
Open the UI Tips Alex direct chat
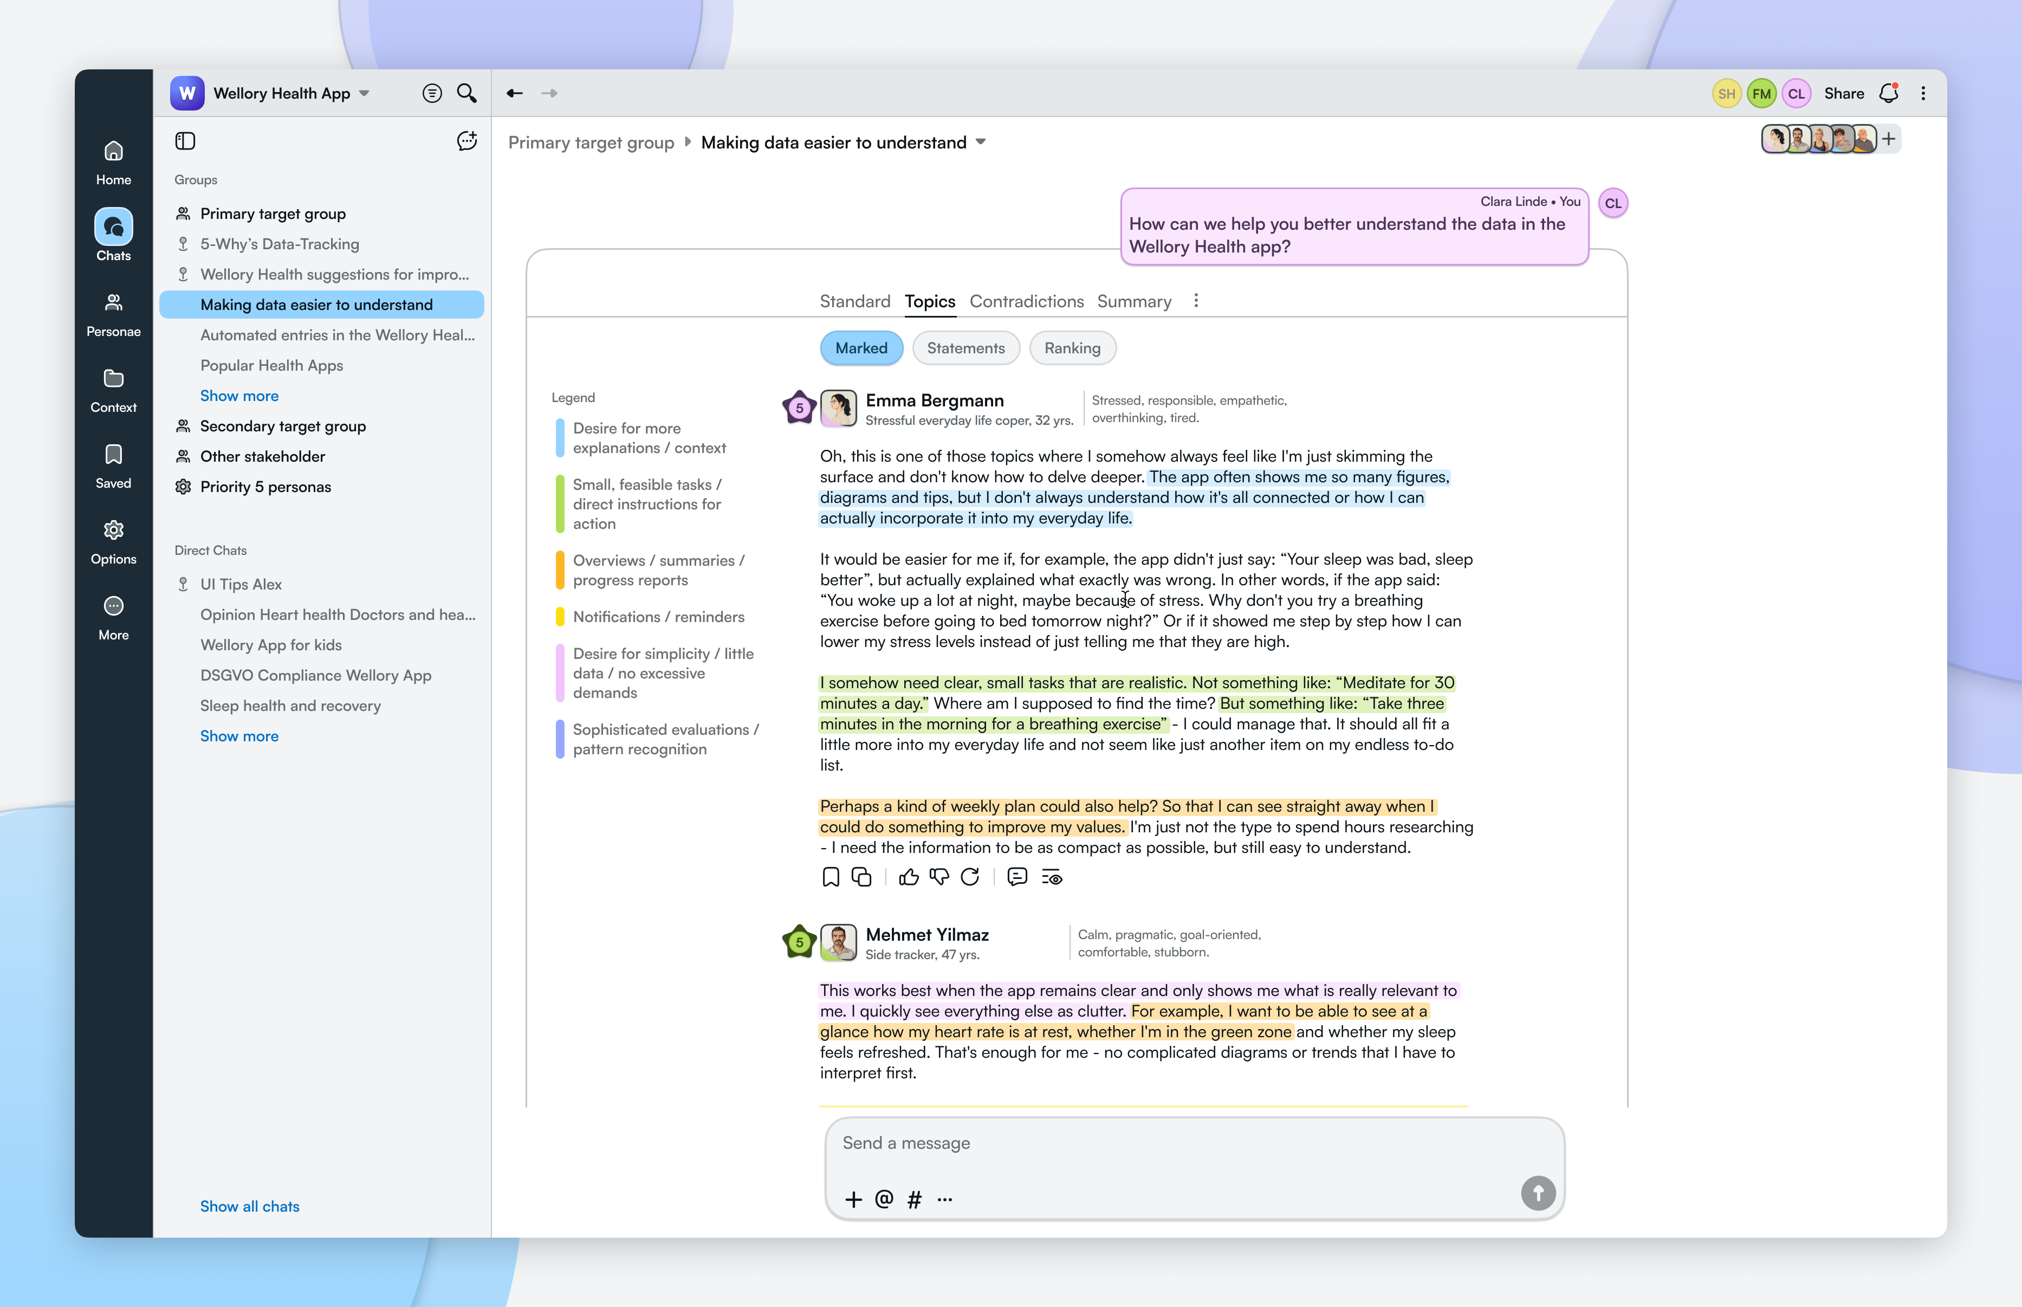click(x=241, y=585)
